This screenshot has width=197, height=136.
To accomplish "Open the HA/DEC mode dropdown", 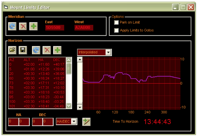I will [74, 121].
